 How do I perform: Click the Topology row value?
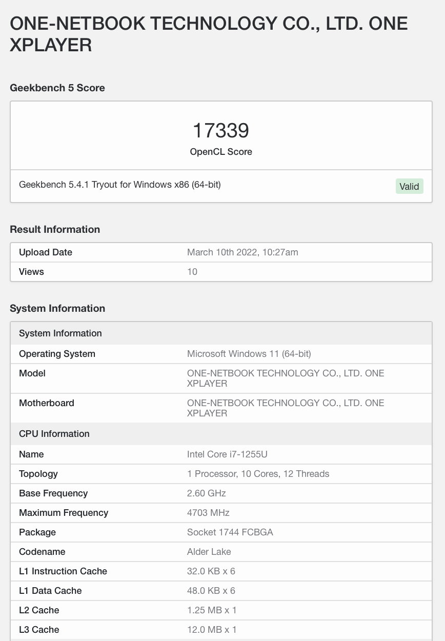point(258,474)
